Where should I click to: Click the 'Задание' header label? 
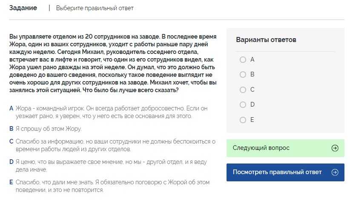23,8
